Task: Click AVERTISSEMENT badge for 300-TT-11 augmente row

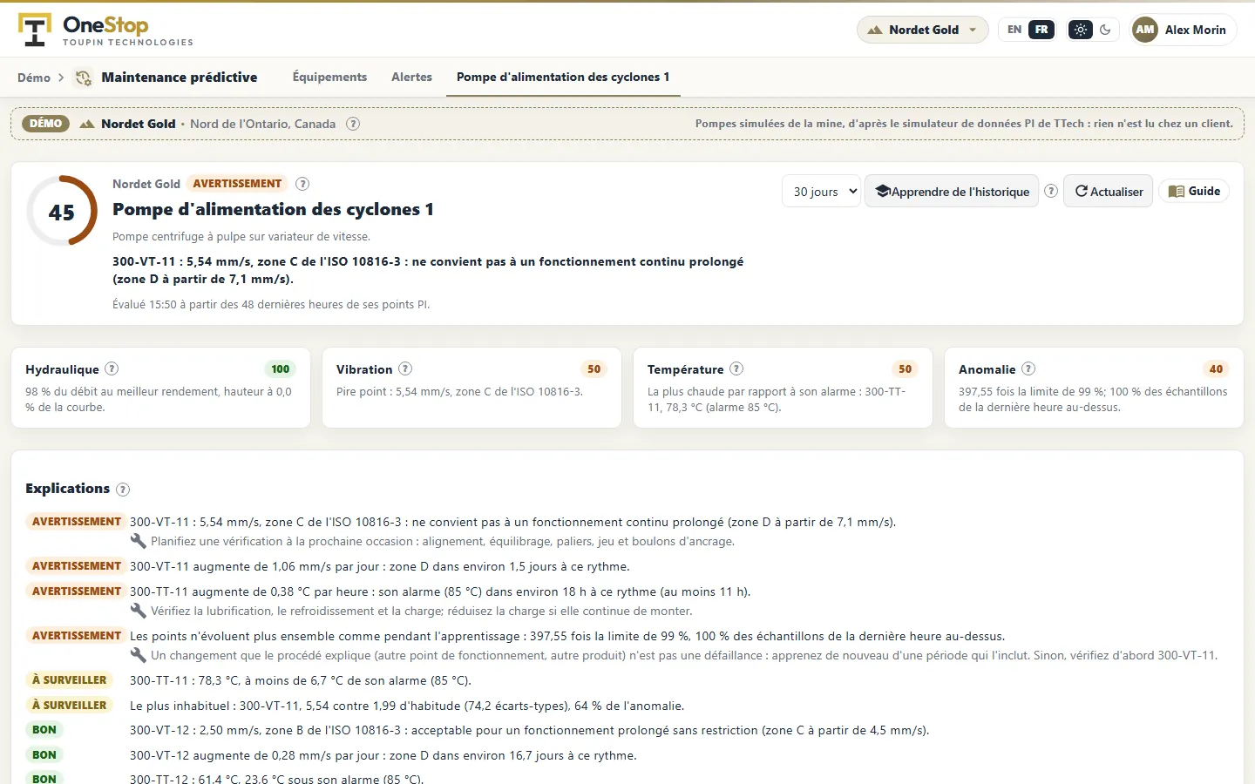Action: (77, 591)
